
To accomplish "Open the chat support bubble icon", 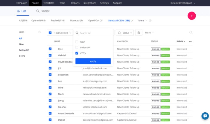I will 205,116.
